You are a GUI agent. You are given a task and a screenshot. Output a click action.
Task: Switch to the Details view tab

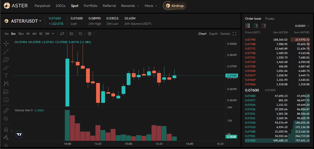225,34
